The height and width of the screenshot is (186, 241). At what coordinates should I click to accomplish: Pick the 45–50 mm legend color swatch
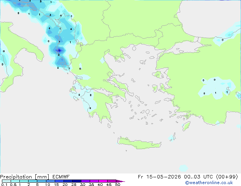[x=112, y=181]
